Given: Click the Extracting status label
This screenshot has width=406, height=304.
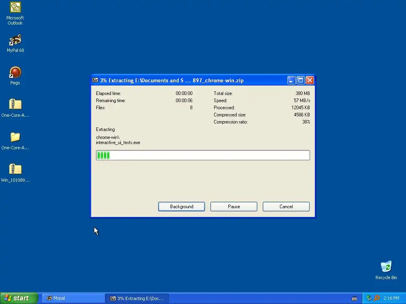Looking at the screenshot, I should [105, 129].
